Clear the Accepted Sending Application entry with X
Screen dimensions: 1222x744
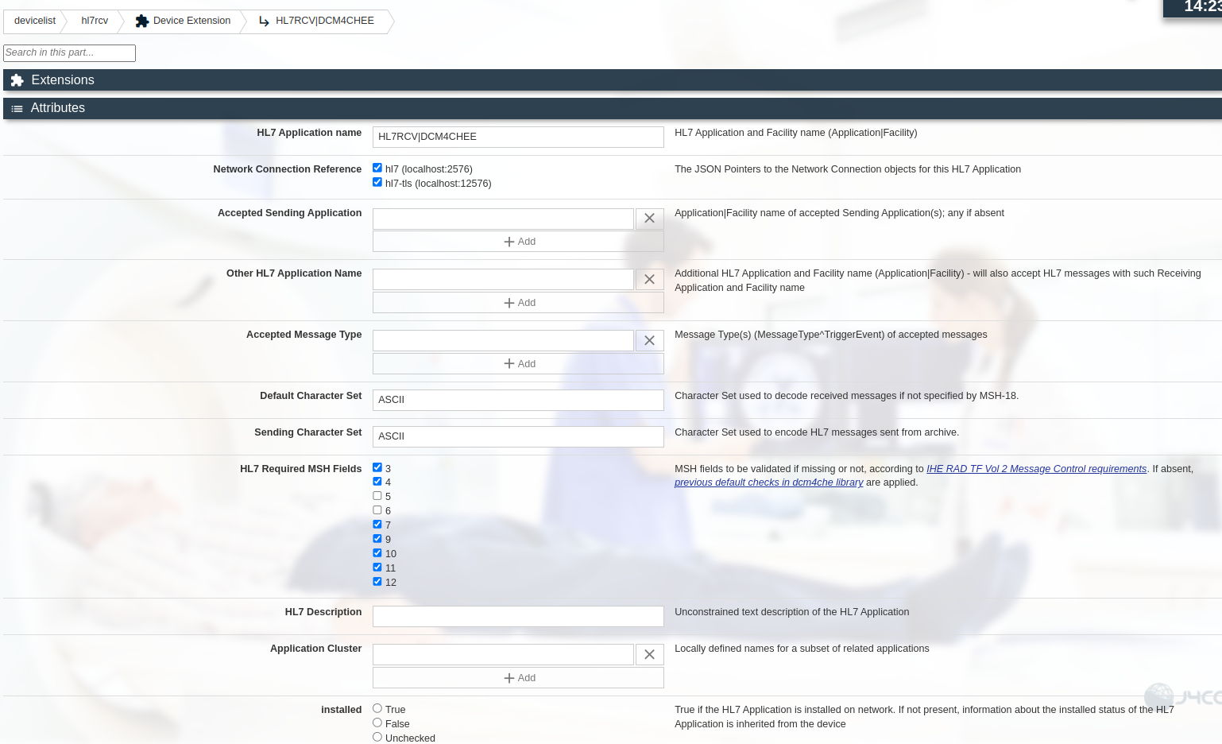click(649, 219)
